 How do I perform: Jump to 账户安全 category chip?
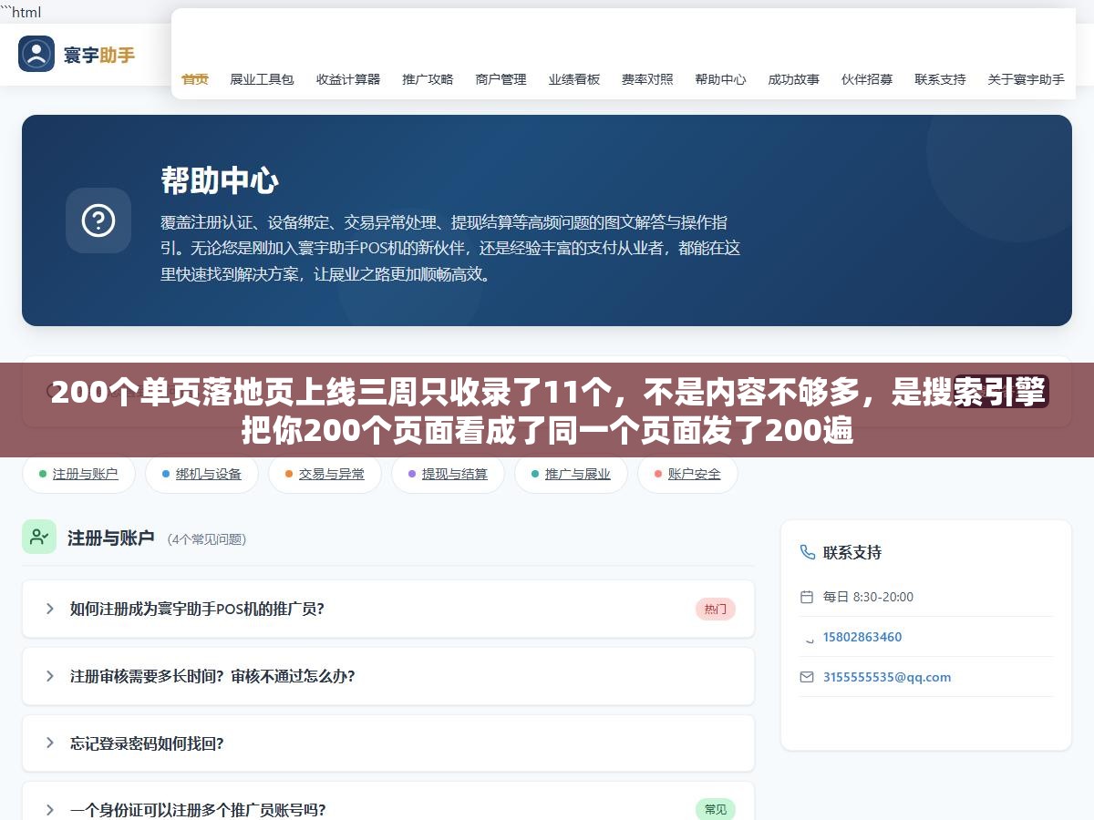coord(687,474)
